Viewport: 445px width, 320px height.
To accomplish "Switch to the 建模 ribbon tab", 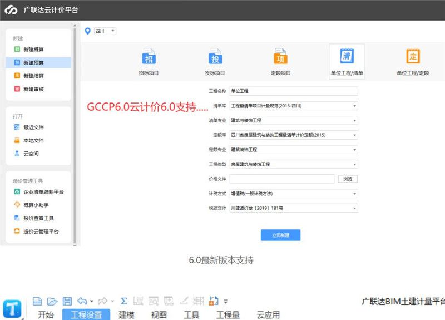I will (127, 314).
